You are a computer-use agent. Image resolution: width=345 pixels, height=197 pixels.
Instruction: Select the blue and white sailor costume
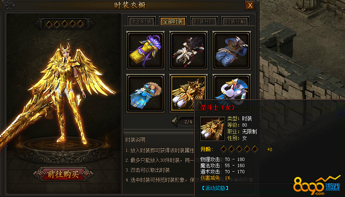click(232, 88)
